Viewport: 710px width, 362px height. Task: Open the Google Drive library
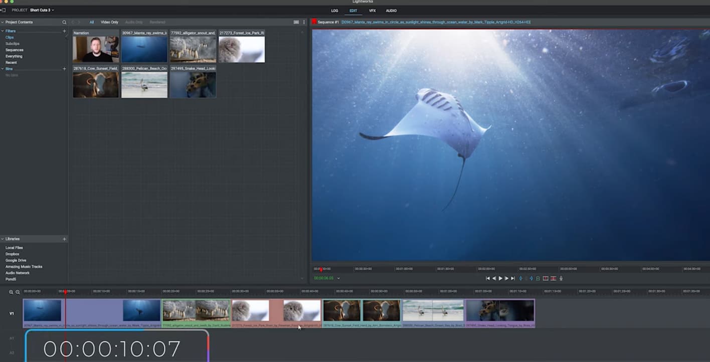point(16,260)
